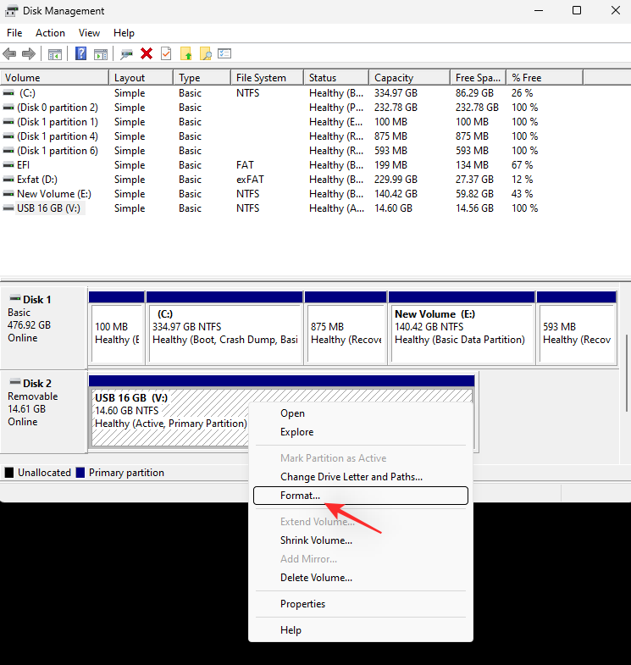Image resolution: width=631 pixels, height=665 pixels.
Task: Click the document checkmark Properties icon
Action: [166, 53]
